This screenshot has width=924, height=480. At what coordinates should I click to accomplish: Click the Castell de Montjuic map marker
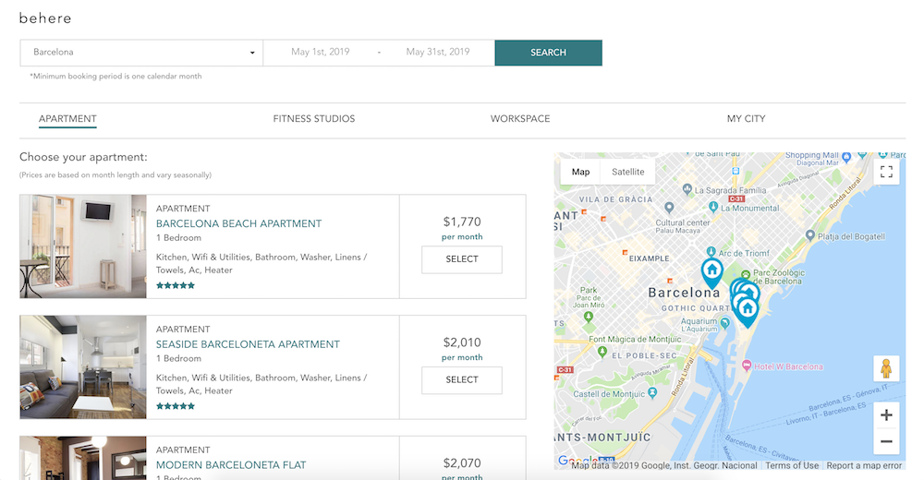click(x=652, y=392)
